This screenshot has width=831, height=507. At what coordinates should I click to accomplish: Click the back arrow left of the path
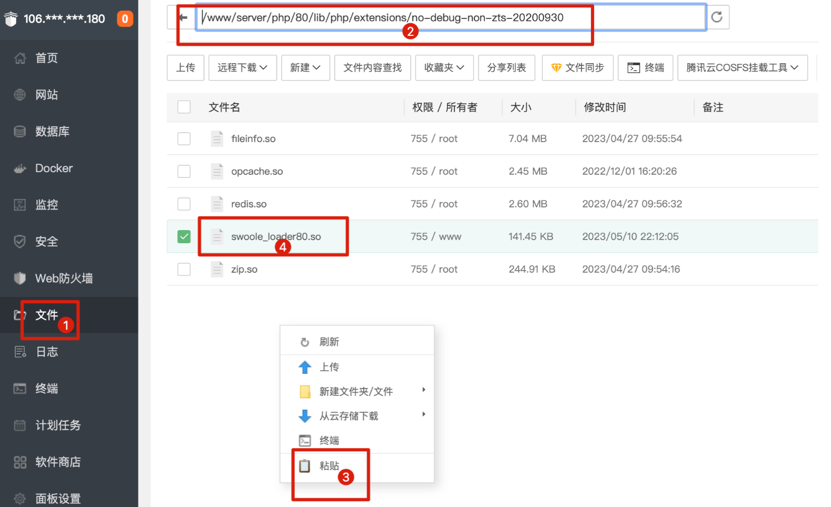point(183,17)
